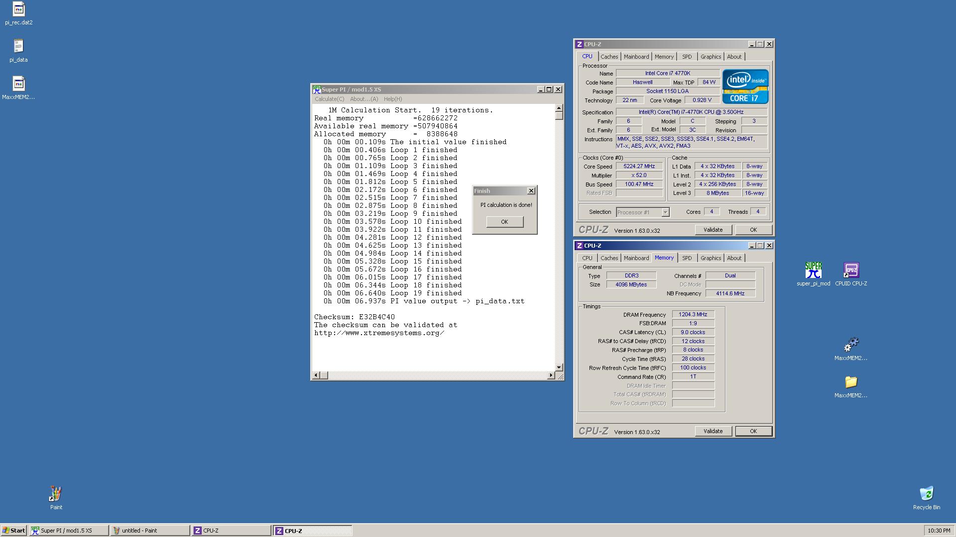This screenshot has width=956, height=537.
Task: Click the Core Voltage 0.928 V value
Action: [702, 100]
